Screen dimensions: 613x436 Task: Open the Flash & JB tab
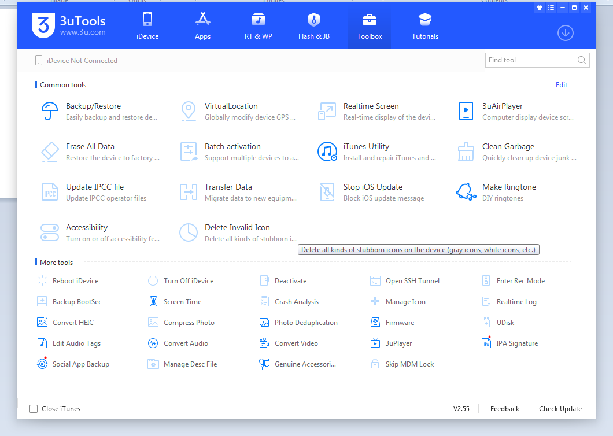point(314,26)
